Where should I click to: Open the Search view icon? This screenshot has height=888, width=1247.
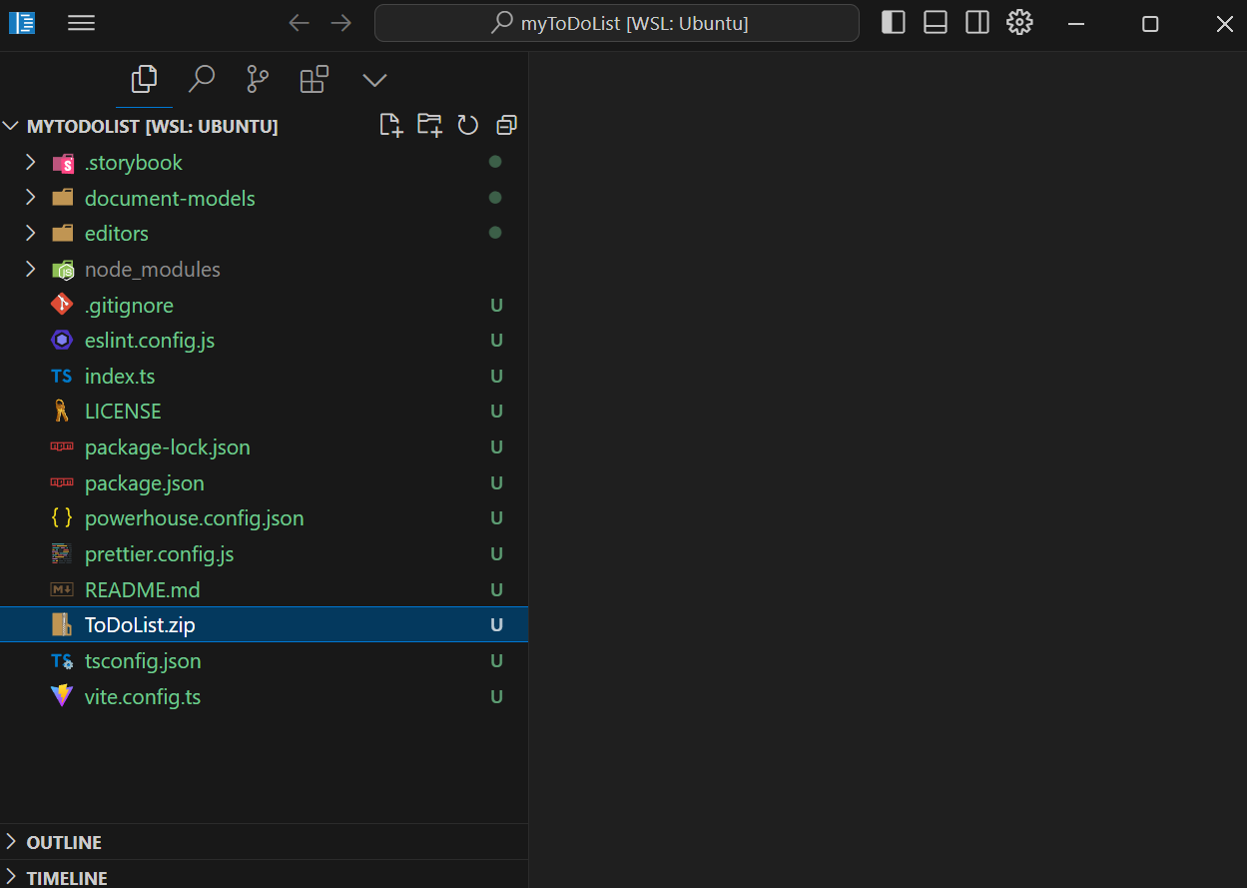(x=202, y=79)
